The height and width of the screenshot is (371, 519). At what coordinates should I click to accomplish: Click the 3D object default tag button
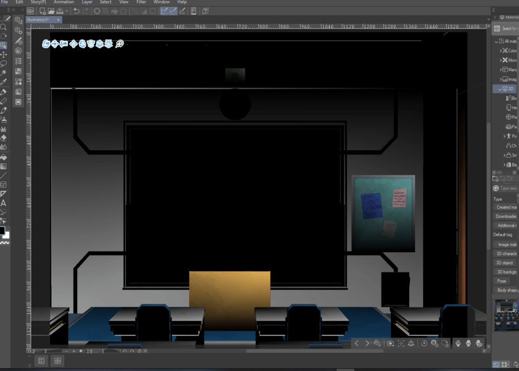click(x=504, y=262)
